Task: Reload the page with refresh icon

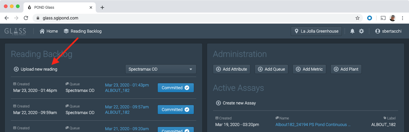Action: 26,18
